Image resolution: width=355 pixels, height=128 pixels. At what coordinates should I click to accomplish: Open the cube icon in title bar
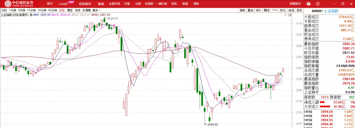[x=308, y=4]
